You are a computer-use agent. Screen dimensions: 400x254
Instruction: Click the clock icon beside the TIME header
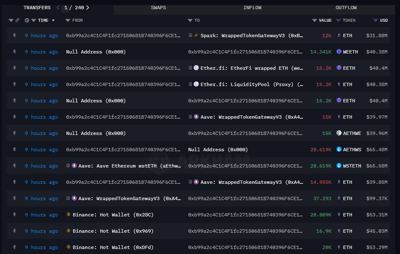pyautogui.click(x=27, y=20)
